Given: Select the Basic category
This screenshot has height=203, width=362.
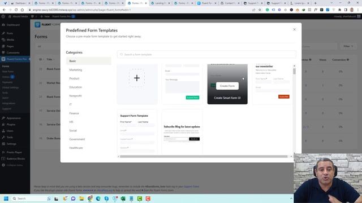Looking at the screenshot, I should tap(89, 61).
